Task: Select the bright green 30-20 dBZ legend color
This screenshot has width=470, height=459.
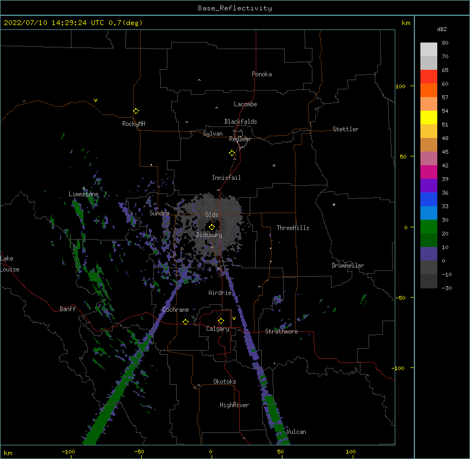Action: (x=429, y=227)
